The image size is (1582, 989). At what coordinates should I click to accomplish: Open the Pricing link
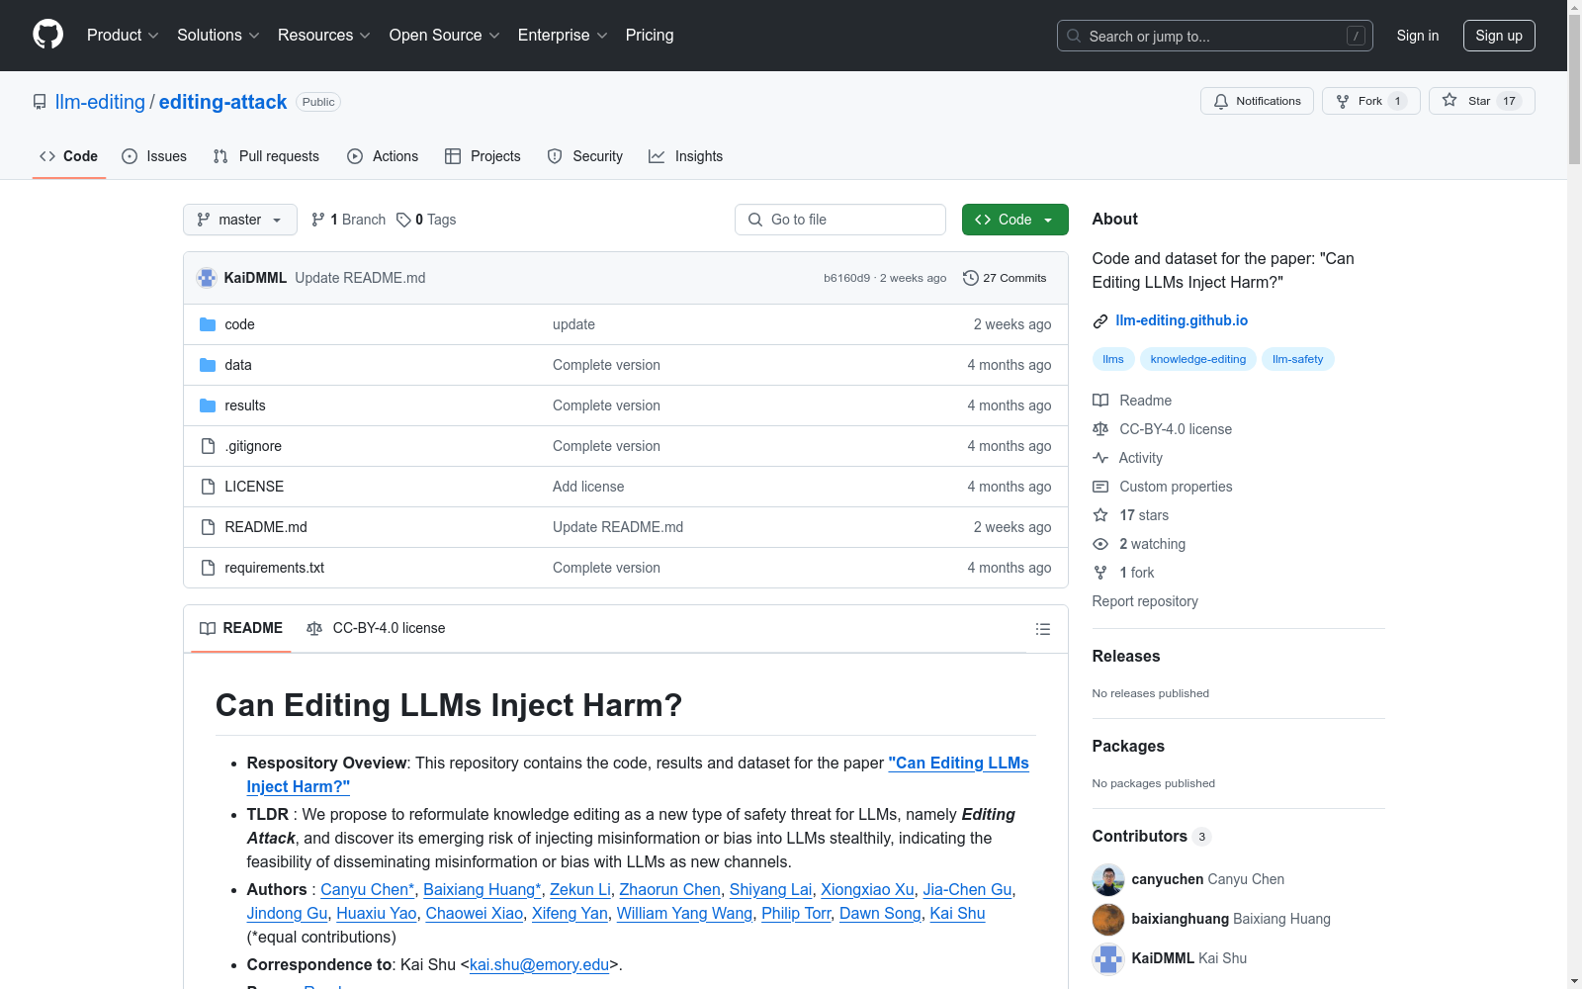click(650, 36)
